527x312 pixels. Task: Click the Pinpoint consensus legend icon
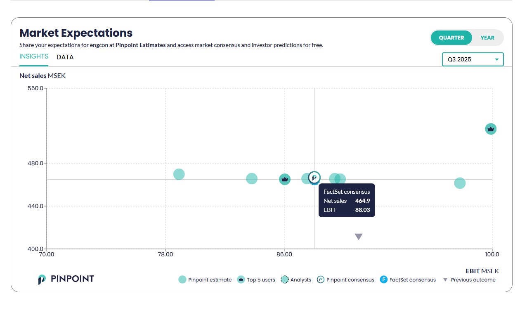[x=321, y=279]
